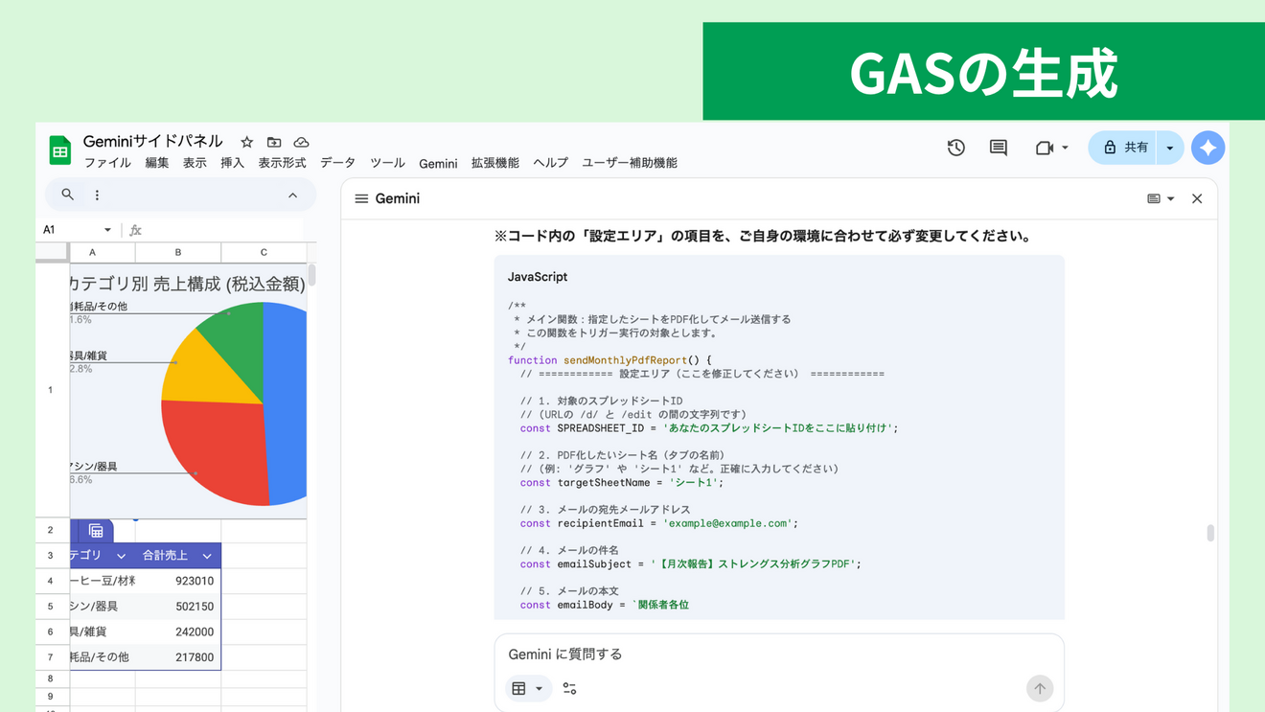Viewport: 1265px width, 712px height.
Task: Open the 編集 menu
Action: [x=156, y=163]
